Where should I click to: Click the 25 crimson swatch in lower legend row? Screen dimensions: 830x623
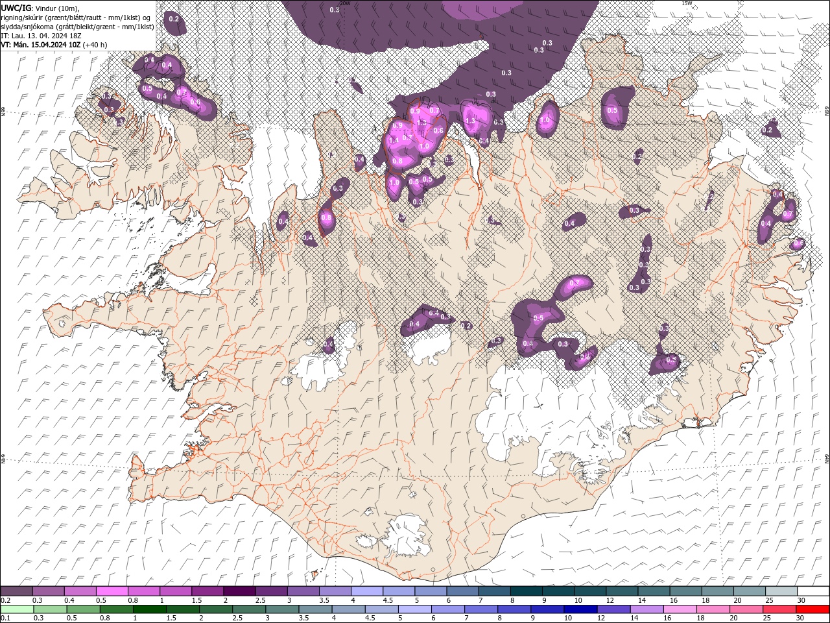pos(779,609)
